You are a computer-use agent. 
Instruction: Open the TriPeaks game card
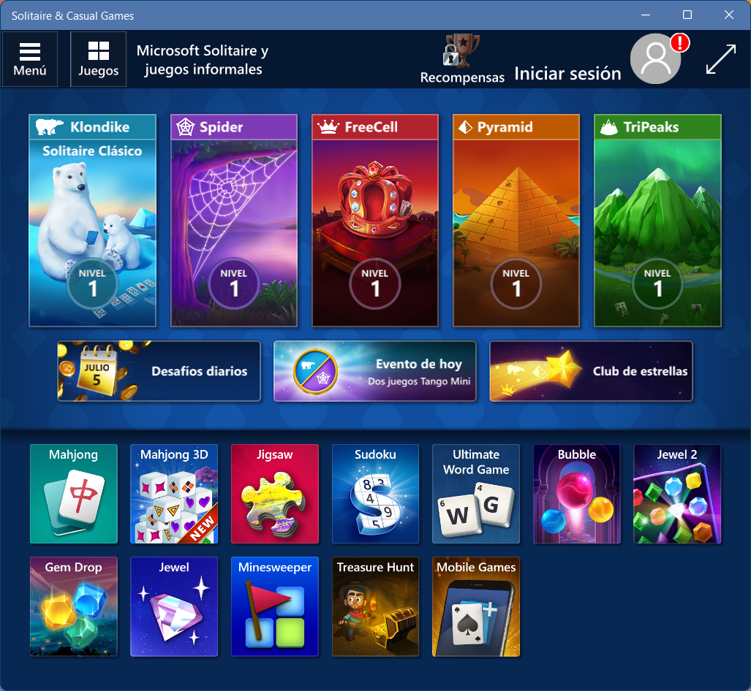pyautogui.click(x=657, y=220)
